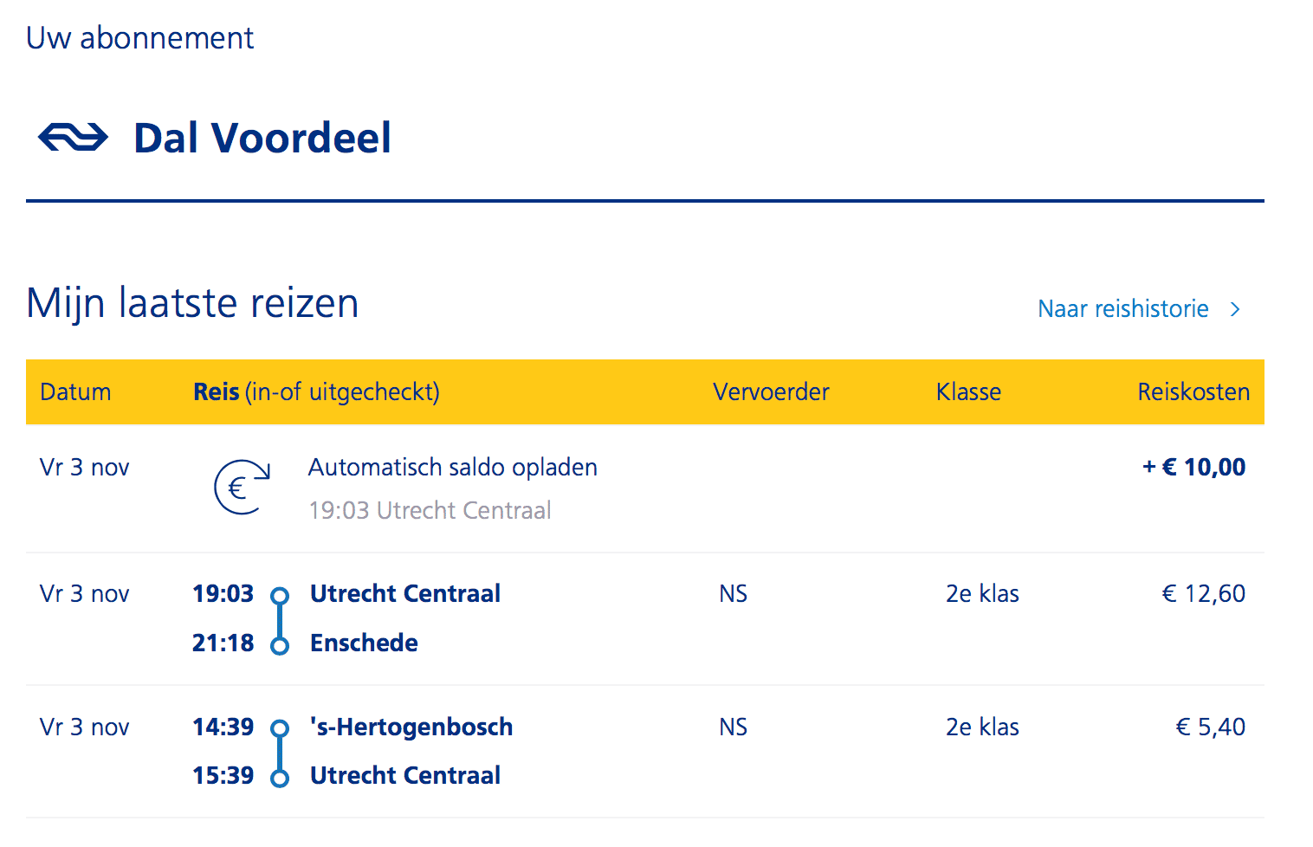Viewport: 1313px width, 847px height.
Task: Click the Dal Voordeel subscription title
Action: point(262,138)
